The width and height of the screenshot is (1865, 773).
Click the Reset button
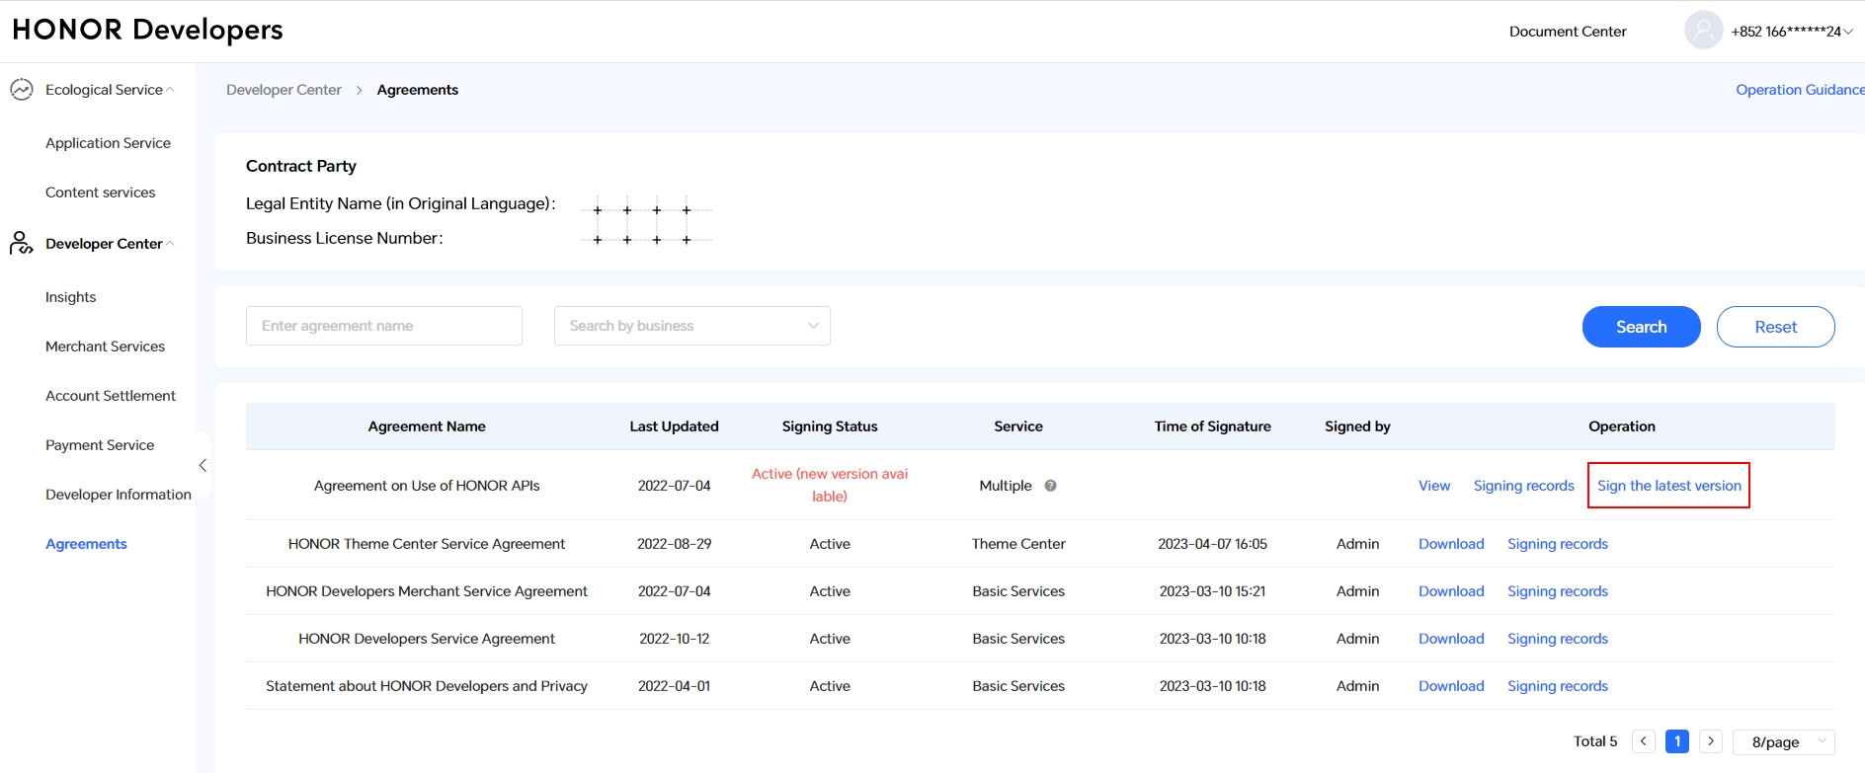click(1775, 327)
